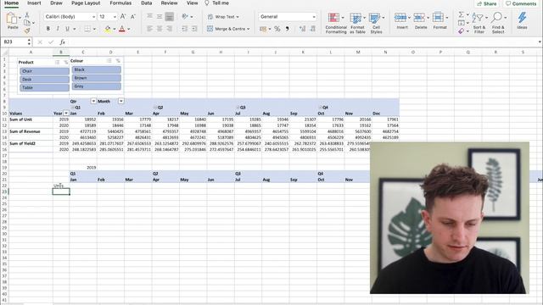
Task: Open Conditional Formatting
Action: (x=336, y=23)
